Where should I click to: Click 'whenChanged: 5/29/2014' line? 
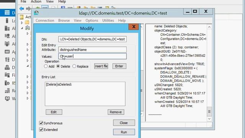(180, 94)
